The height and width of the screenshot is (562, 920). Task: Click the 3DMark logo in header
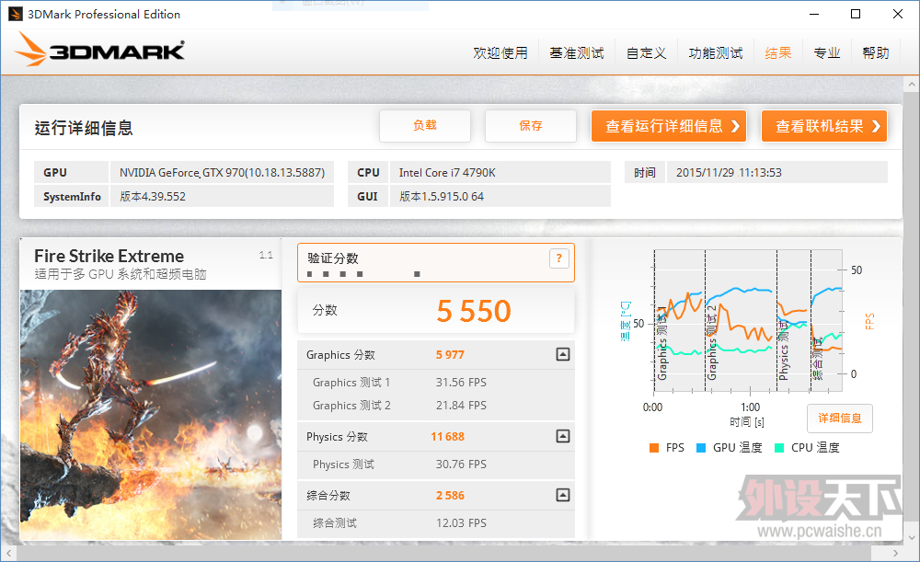[99, 50]
